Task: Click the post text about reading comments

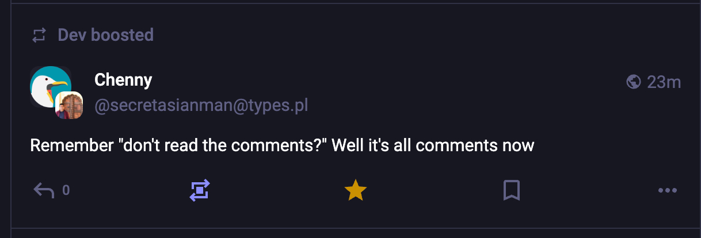Action: pyautogui.click(x=282, y=145)
